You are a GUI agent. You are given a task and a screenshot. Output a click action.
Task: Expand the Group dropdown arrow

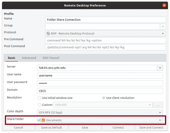tap(163, 27)
